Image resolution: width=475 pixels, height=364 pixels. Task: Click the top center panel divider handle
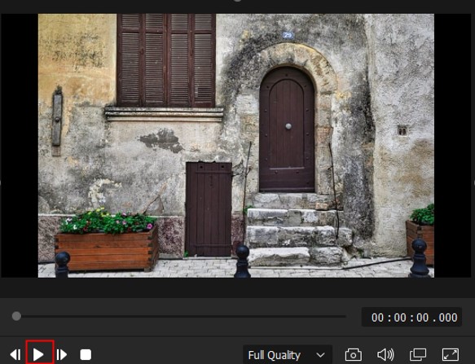(x=238, y=1)
